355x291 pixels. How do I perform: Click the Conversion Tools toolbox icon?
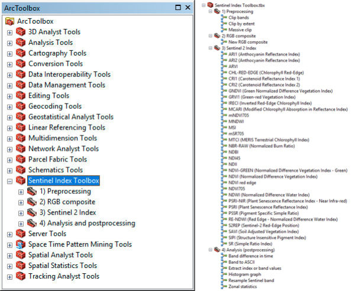pyautogui.click(x=21, y=64)
